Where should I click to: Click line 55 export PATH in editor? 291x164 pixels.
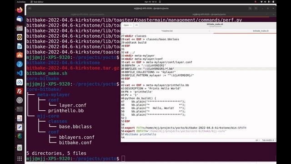[186, 128]
